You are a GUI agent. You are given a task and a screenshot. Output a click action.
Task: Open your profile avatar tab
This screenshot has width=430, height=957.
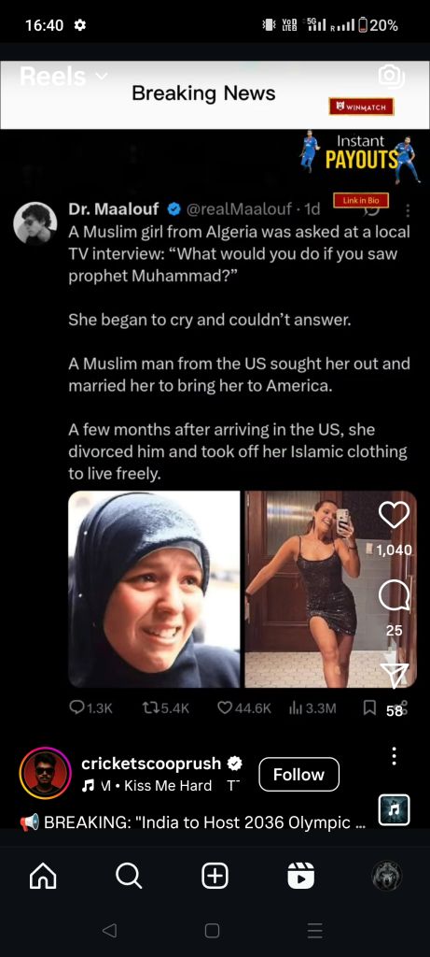point(387,877)
